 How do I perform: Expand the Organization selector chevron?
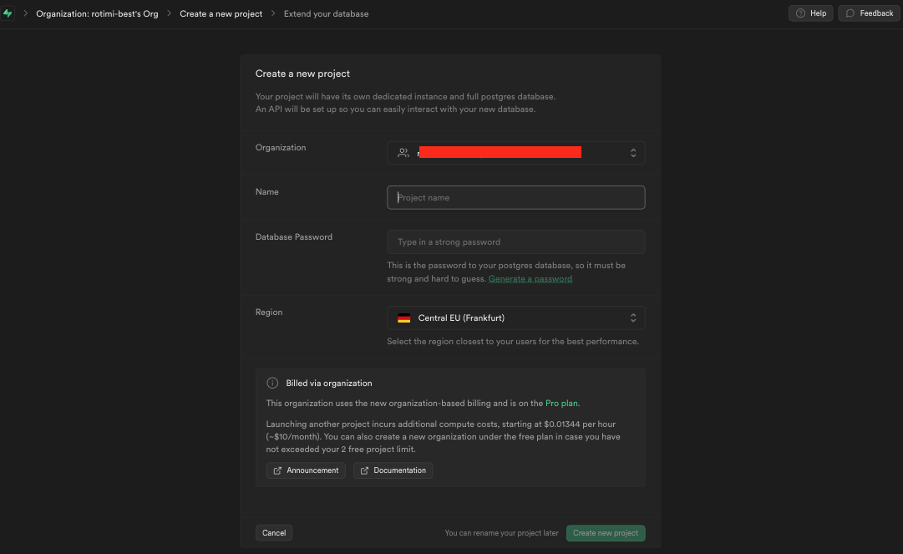pyautogui.click(x=633, y=153)
